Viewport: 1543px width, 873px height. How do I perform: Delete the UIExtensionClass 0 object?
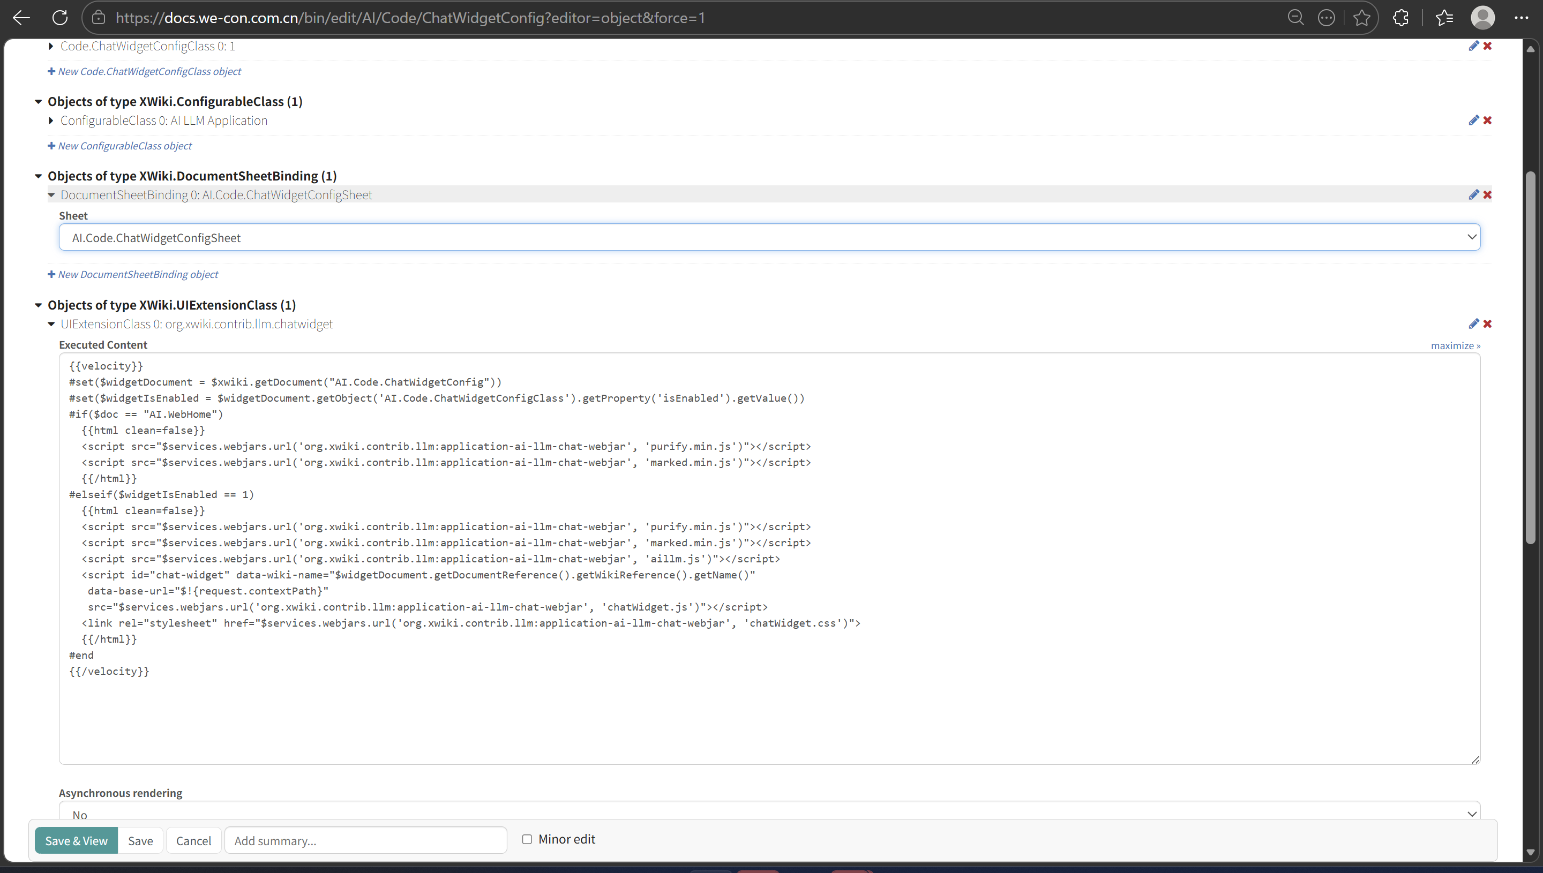1487,324
